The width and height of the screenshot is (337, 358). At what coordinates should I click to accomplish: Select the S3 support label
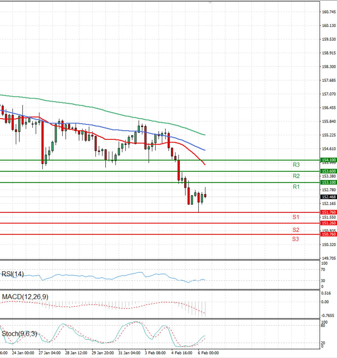click(x=295, y=239)
